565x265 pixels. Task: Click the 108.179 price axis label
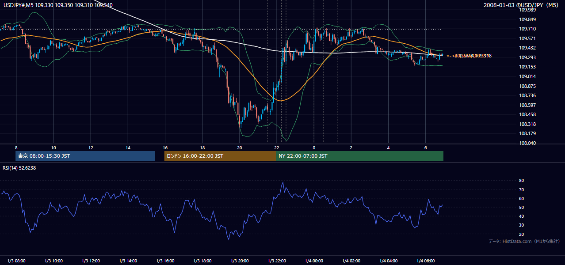pyautogui.click(x=527, y=133)
